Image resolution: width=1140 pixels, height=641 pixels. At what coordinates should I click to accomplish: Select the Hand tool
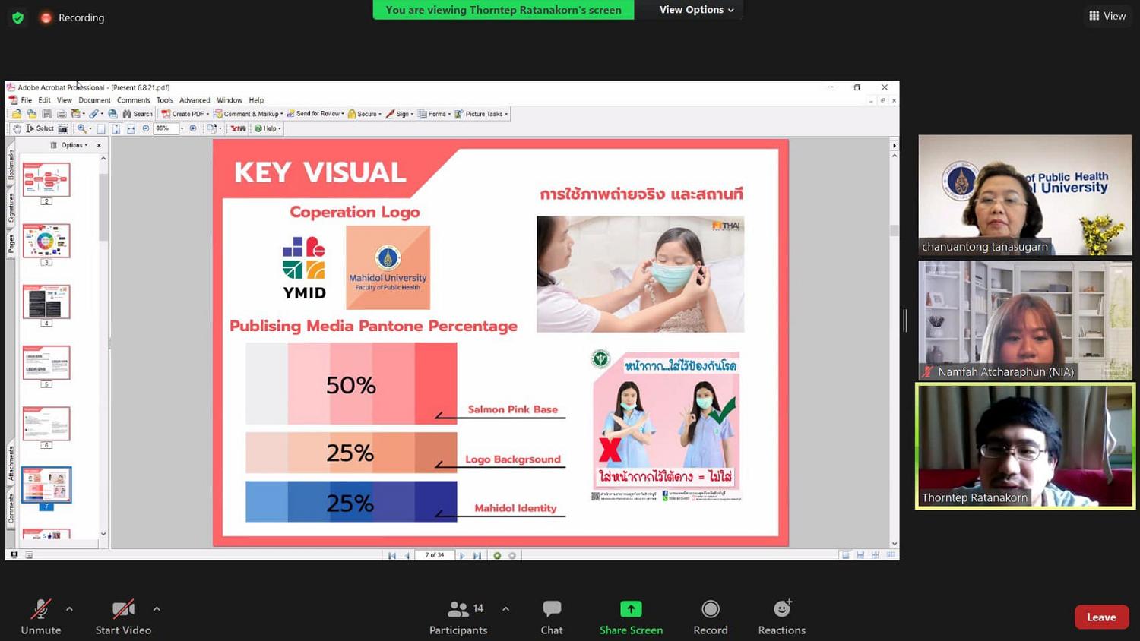pos(17,128)
